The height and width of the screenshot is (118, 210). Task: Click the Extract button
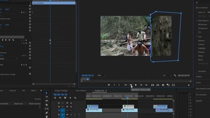coord(158,85)
